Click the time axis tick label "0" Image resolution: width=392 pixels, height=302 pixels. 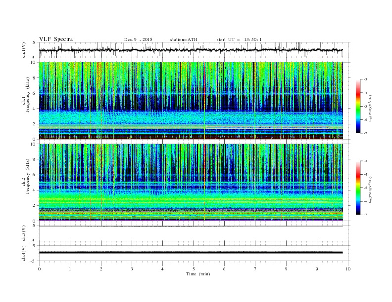pos(39,269)
